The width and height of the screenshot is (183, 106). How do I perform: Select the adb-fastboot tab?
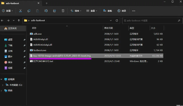pos(20,3)
